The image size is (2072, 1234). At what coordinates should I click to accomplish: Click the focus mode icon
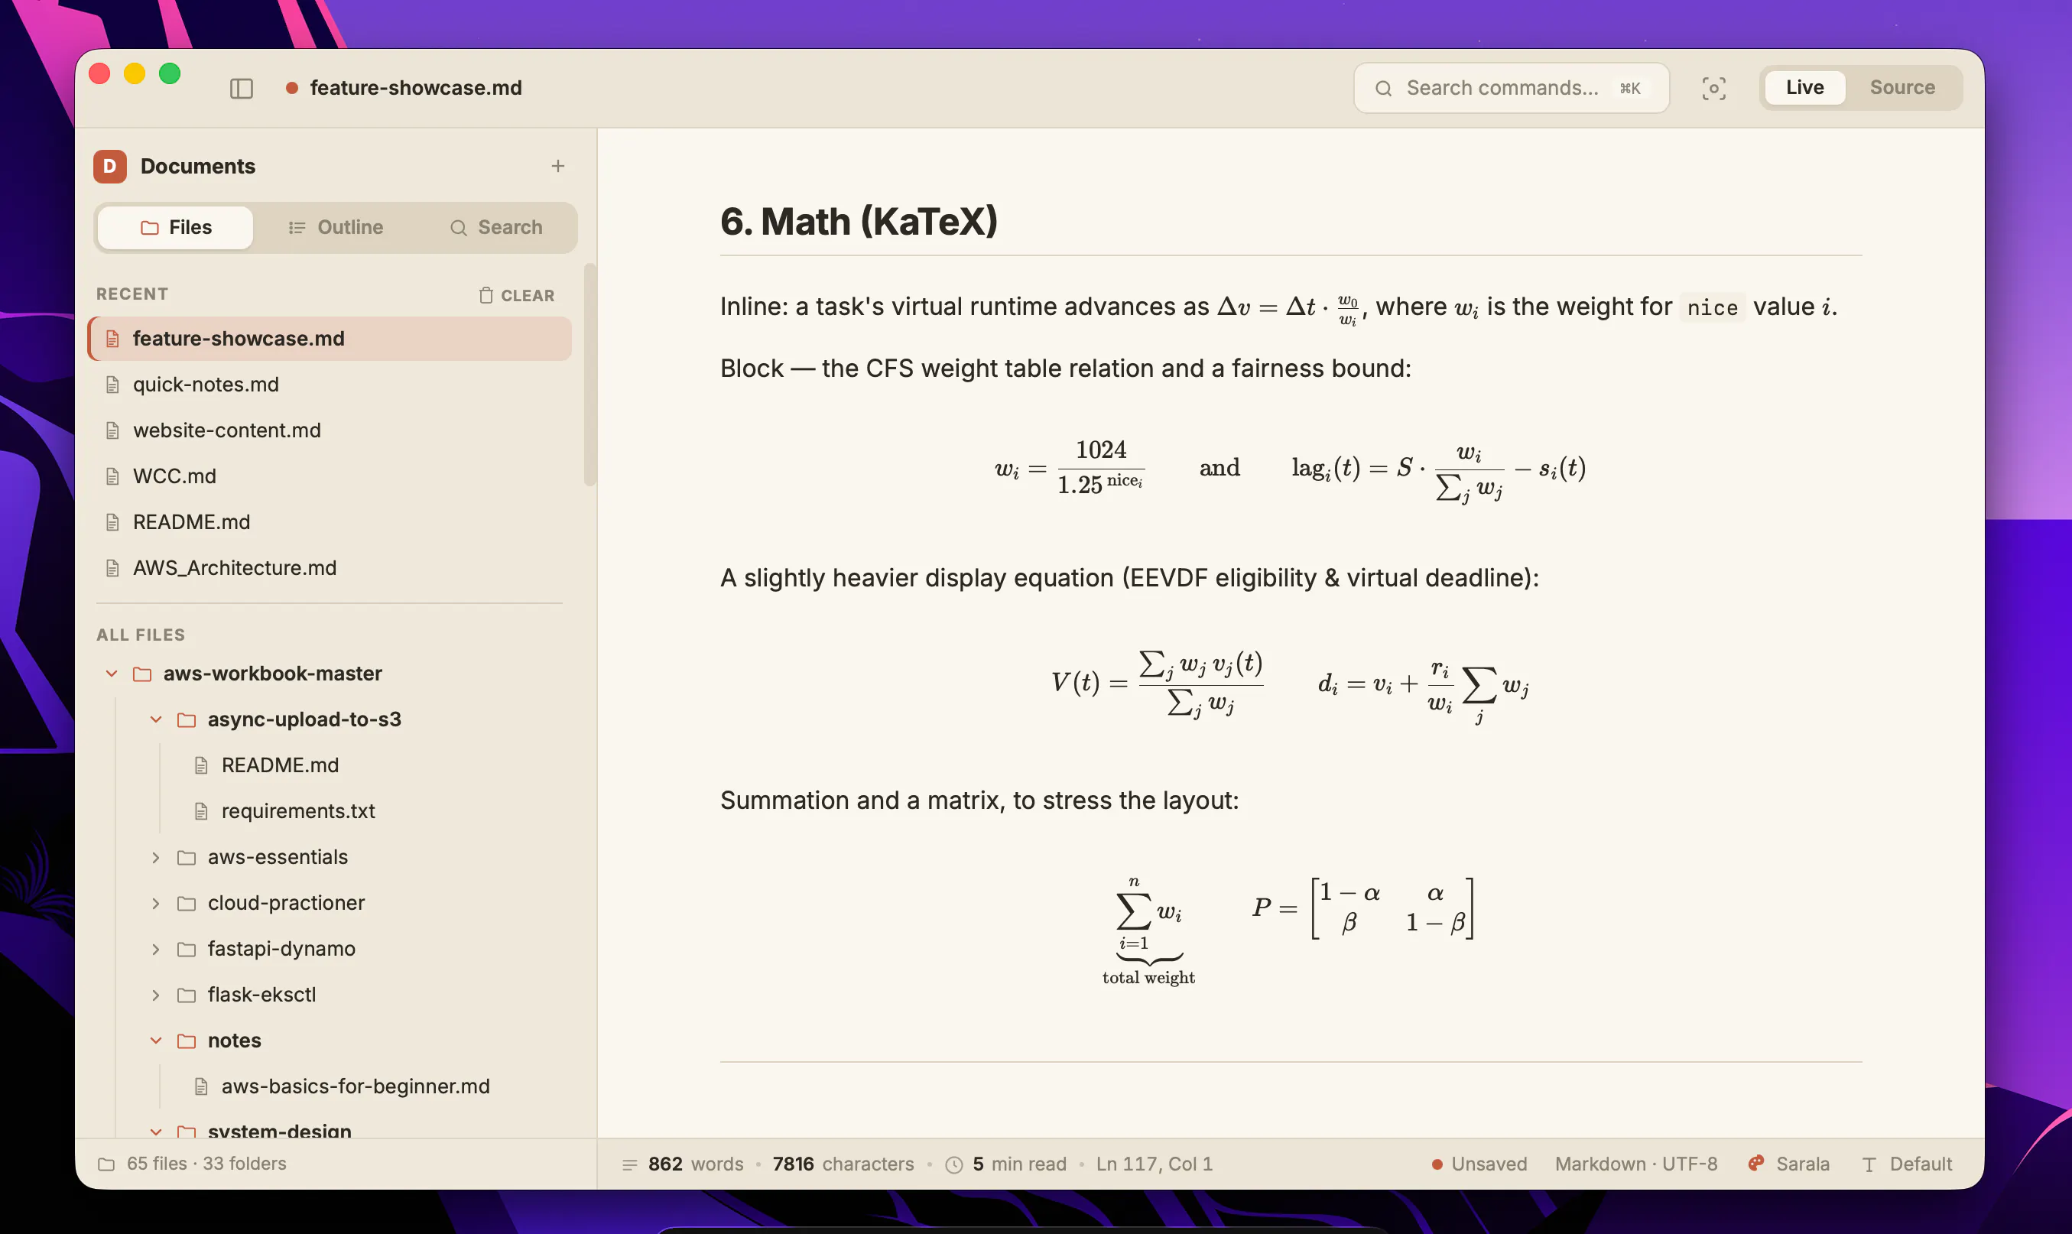click(x=1713, y=88)
